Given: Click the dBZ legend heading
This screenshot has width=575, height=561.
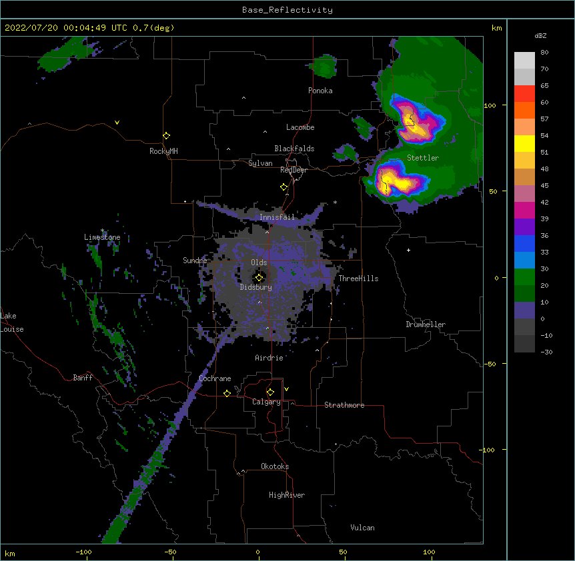Looking at the screenshot, I should click(540, 36).
